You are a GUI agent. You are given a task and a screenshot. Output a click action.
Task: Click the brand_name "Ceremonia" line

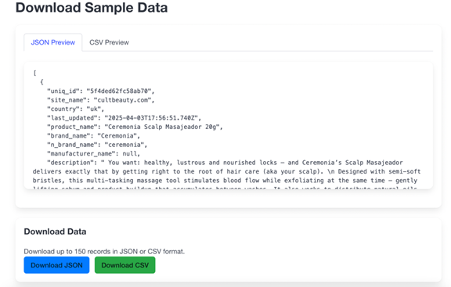(x=93, y=135)
